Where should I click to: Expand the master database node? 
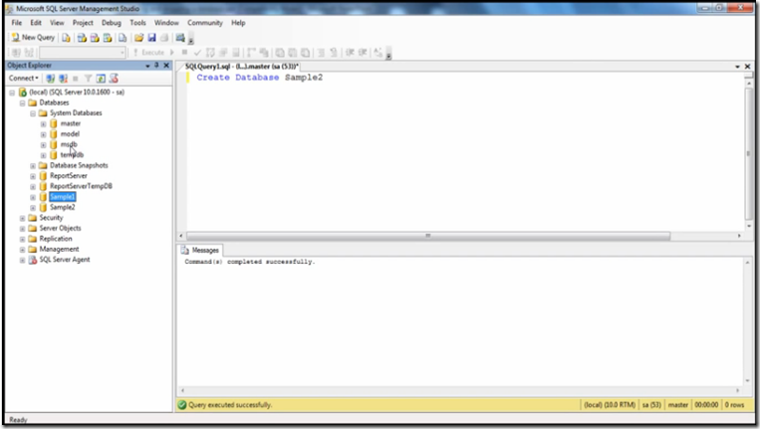pyautogui.click(x=43, y=124)
